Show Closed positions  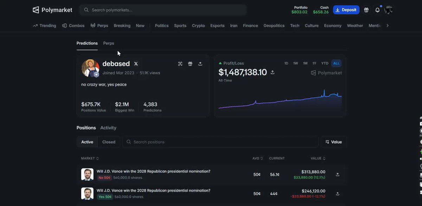(109, 142)
